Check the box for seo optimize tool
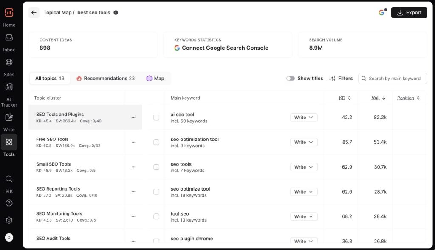 pyautogui.click(x=156, y=192)
